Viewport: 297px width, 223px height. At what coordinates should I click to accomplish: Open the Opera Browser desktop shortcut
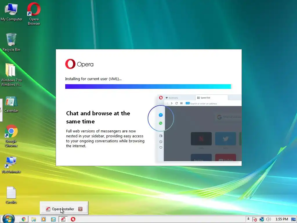pos(34,14)
